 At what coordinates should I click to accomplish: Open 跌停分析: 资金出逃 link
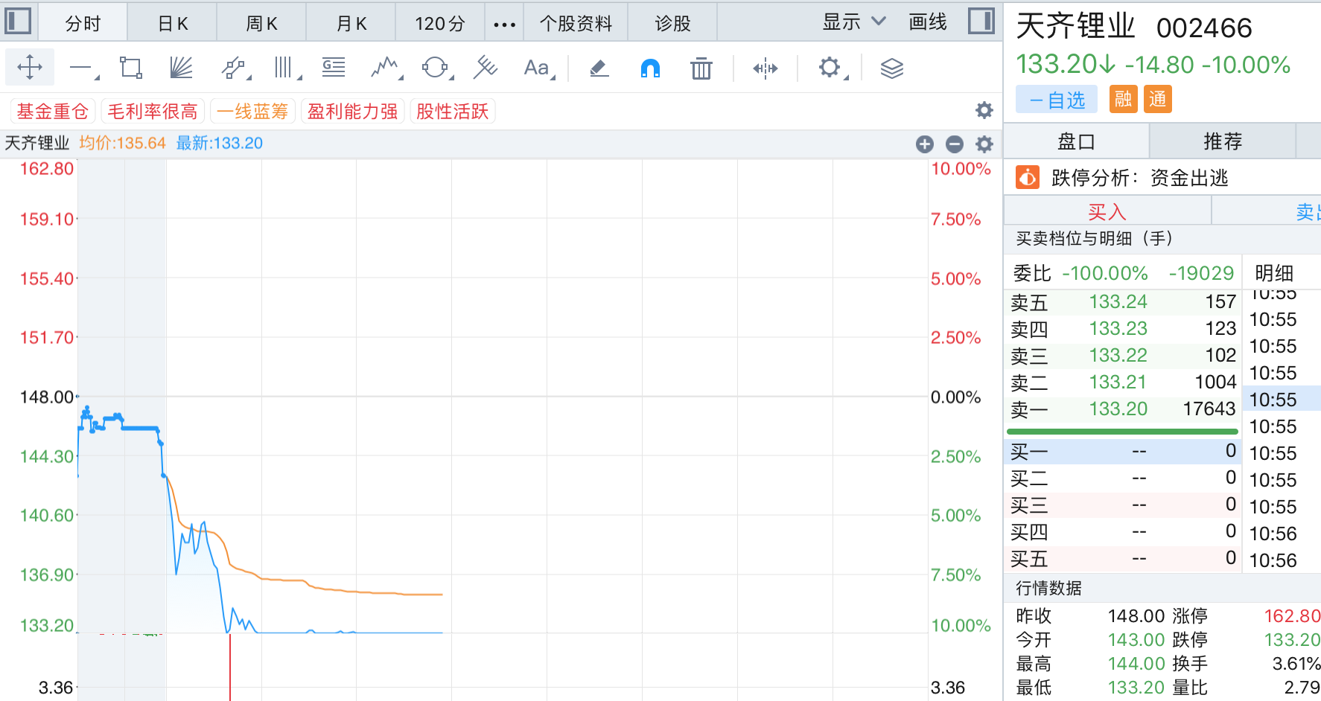coord(1139,178)
